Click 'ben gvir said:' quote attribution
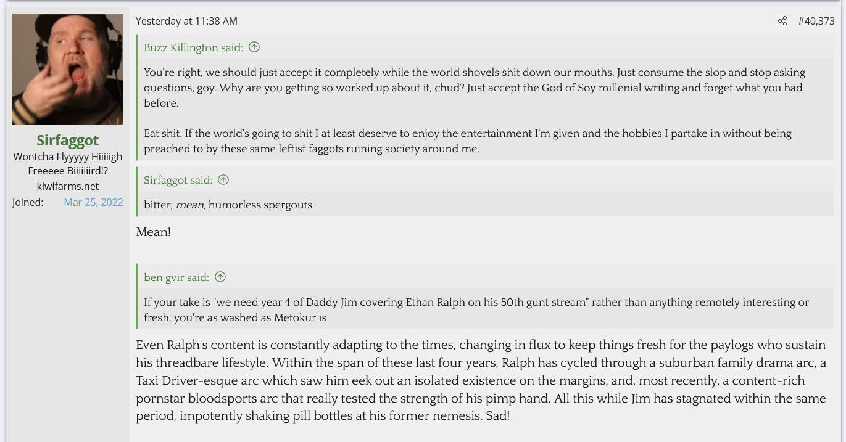The height and width of the screenshot is (442, 846). tap(176, 277)
